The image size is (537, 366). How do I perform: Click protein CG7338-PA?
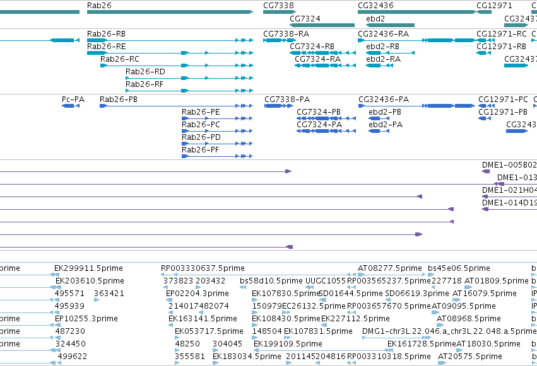point(278,106)
